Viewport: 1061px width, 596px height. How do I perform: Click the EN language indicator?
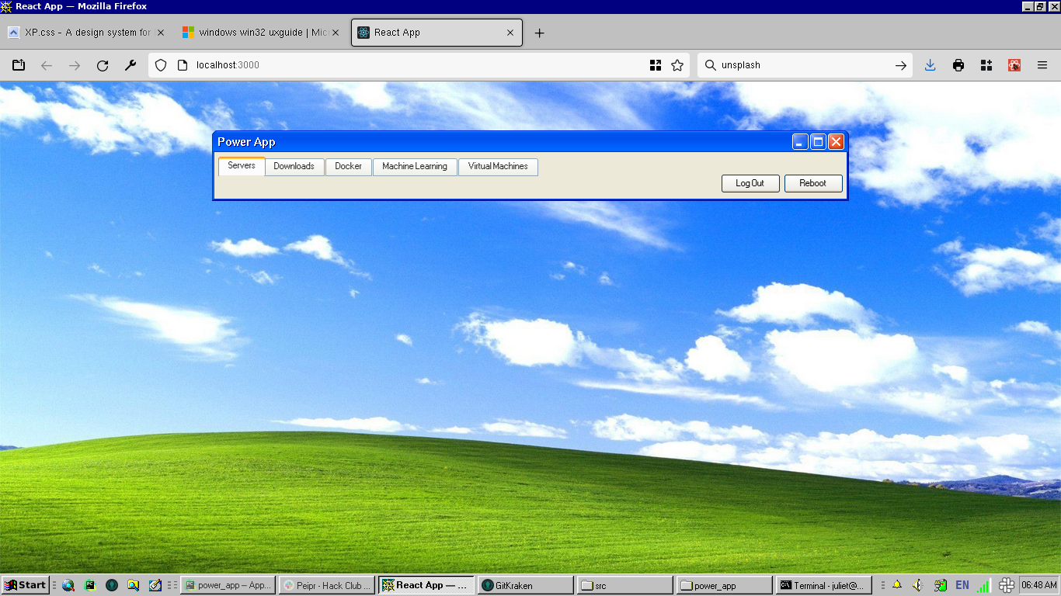[x=962, y=585]
